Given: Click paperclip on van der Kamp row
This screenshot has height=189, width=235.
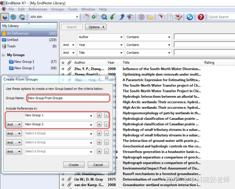Looking at the screenshot, I should tap(69, 185).
